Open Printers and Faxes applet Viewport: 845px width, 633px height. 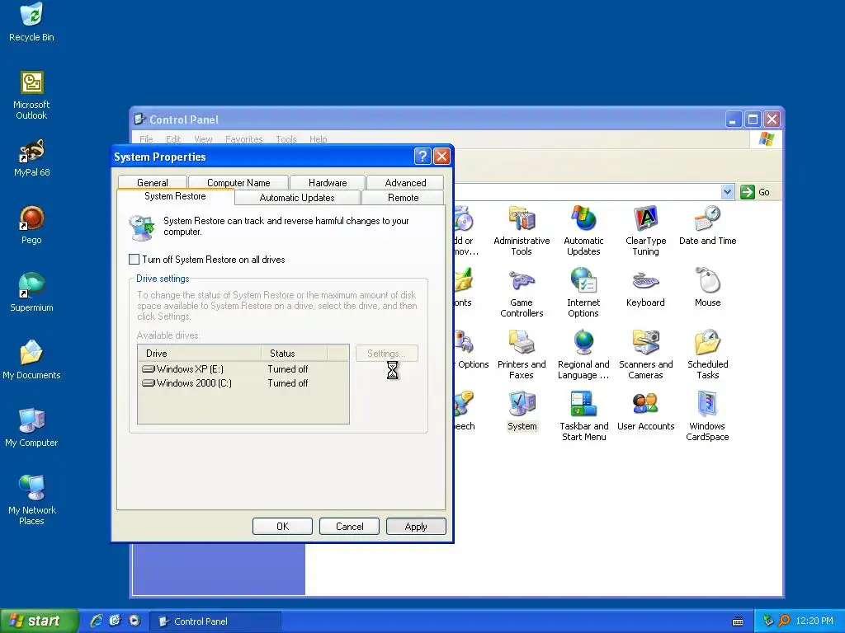point(522,354)
